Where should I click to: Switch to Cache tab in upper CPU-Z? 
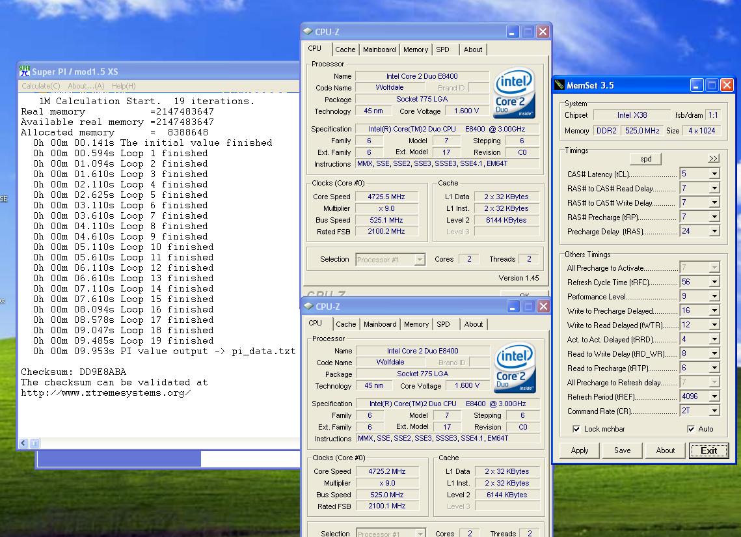(x=345, y=49)
